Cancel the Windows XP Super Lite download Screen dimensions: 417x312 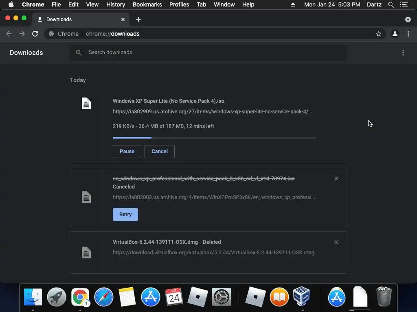pos(160,152)
